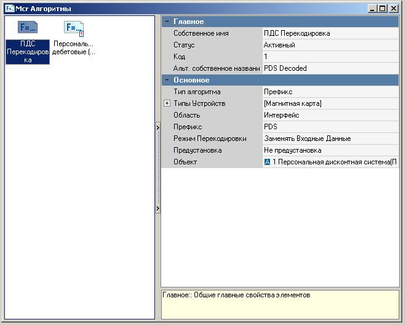Select the Область row value Интерфейс

(x=330, y=115)
